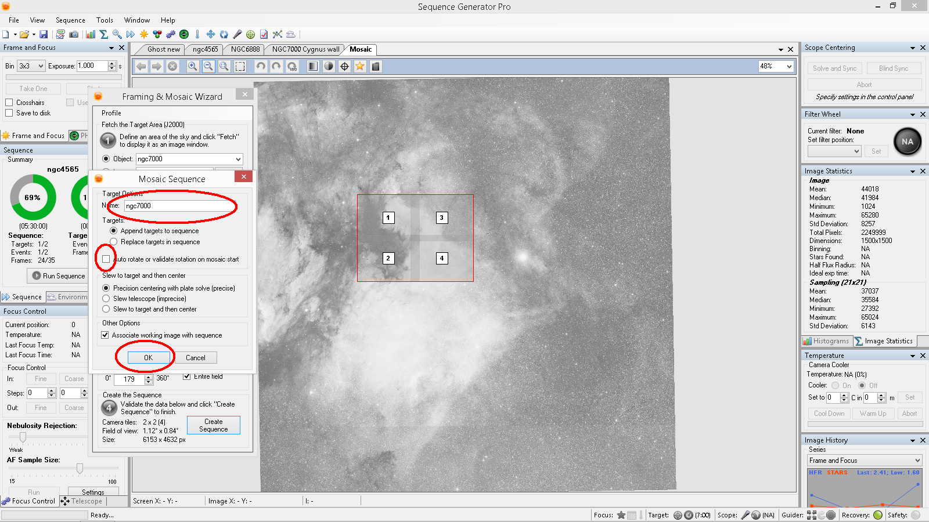Click OK in Mosaic Sequence dialog

[x=149, y=358]
